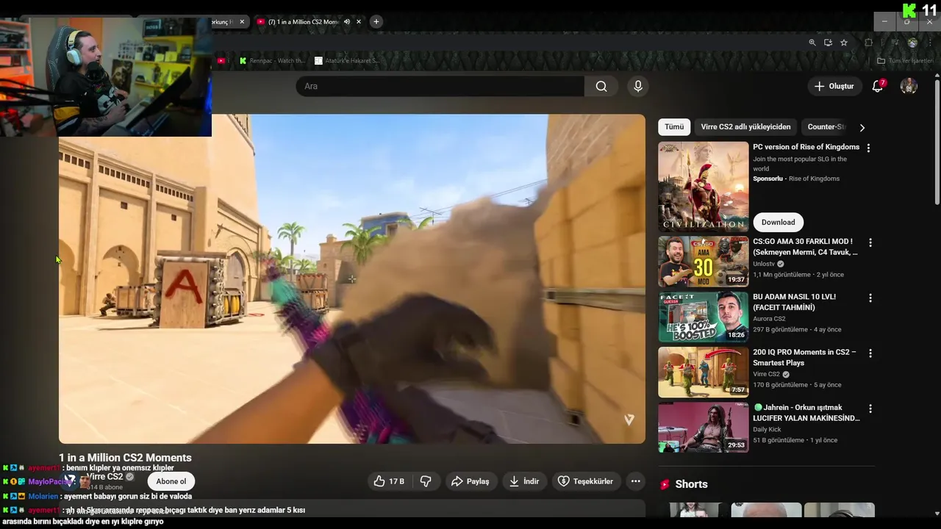Open 200 IQ PRO Moments thumbnail
Image resolution: width=941 pixels, height=529 pixels.
(703, 372)
